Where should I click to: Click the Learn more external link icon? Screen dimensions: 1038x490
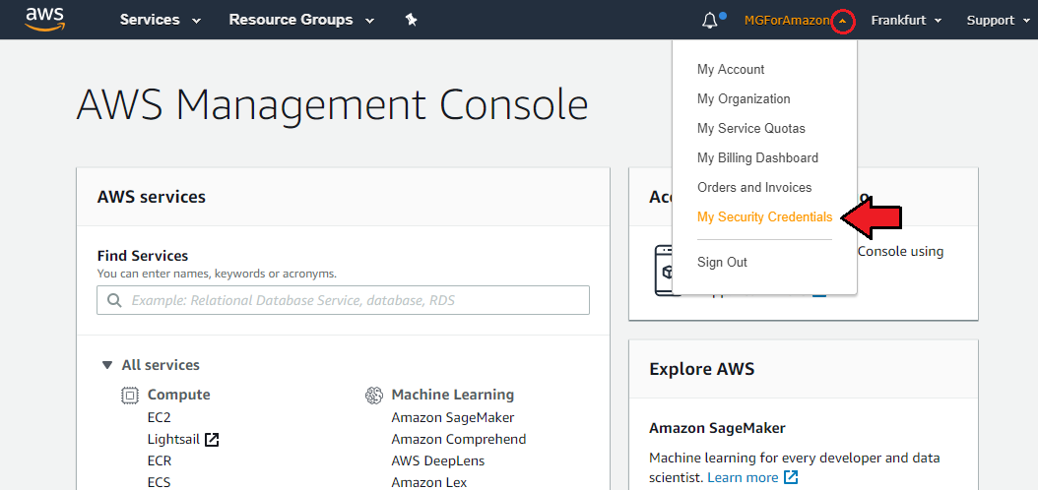[791, 477]
